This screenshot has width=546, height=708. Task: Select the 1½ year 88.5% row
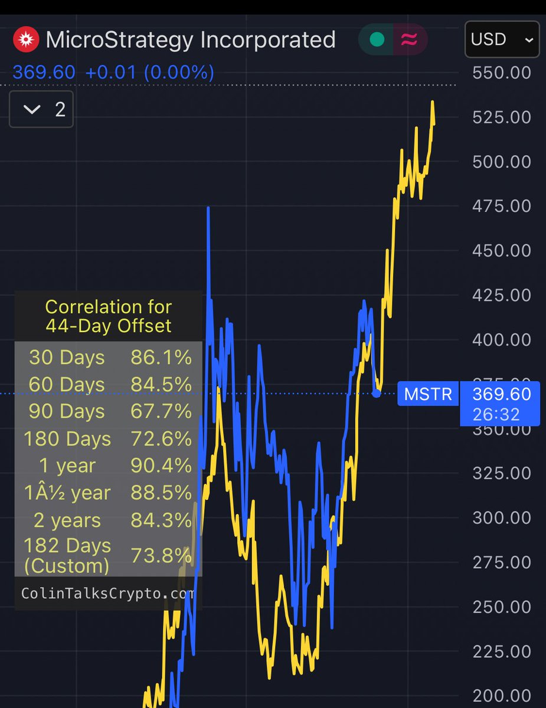[109, 493]
